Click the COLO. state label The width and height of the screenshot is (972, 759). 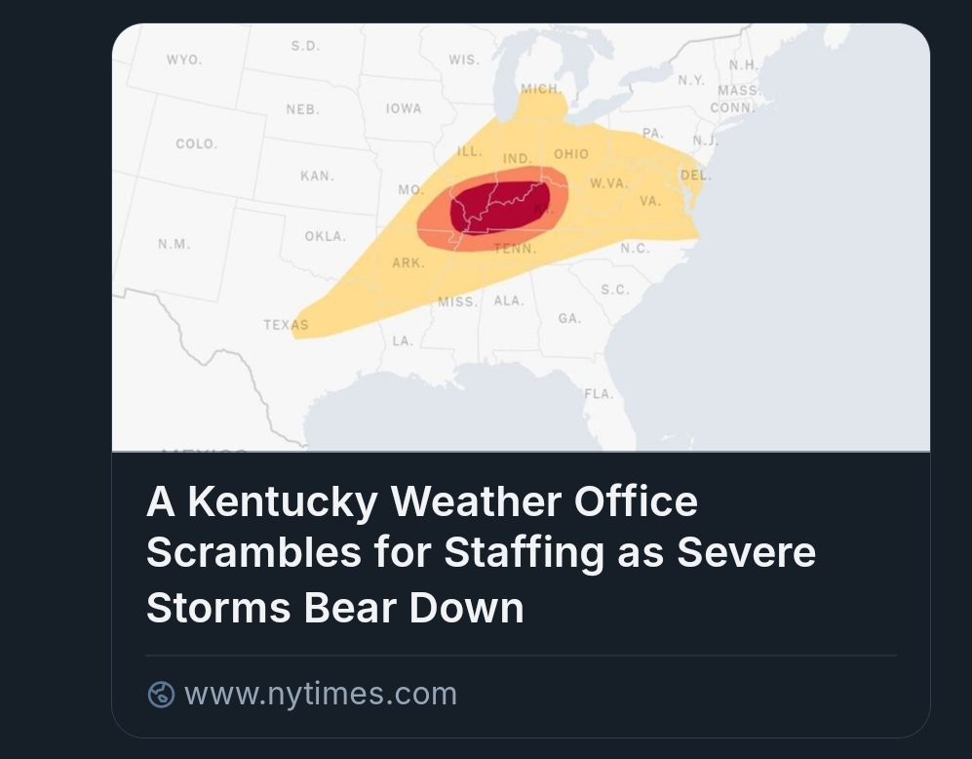[196, 144]
